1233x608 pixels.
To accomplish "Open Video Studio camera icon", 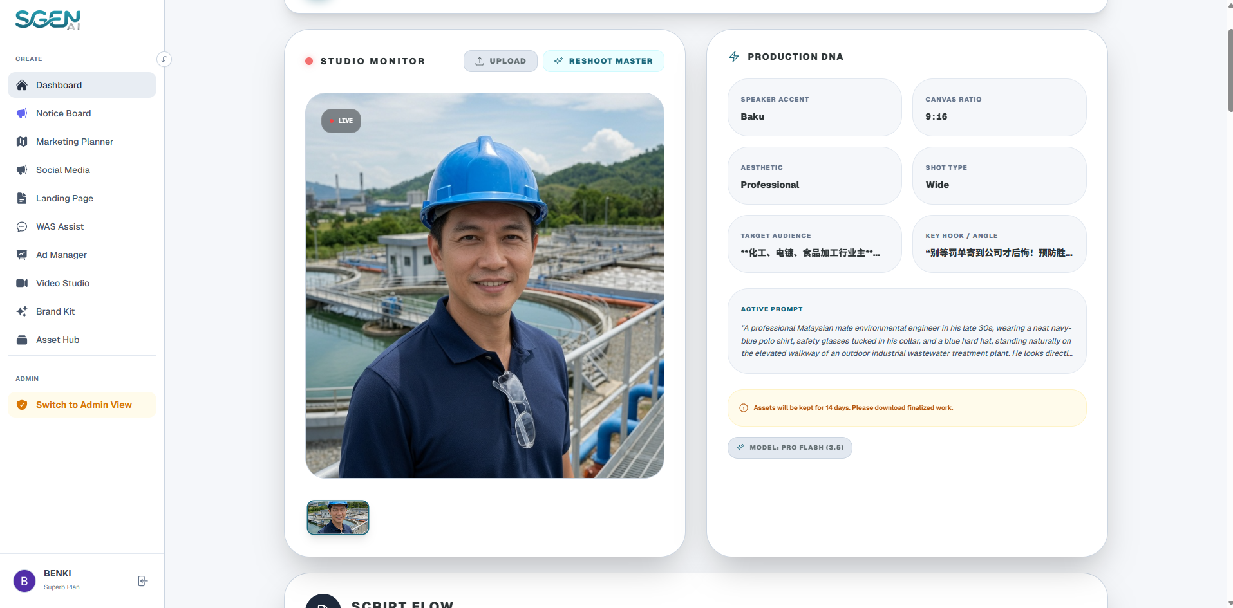I will (22, 283).
